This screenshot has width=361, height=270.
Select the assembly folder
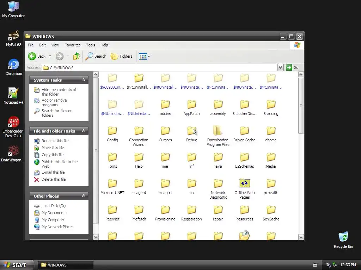pos(218,108)
